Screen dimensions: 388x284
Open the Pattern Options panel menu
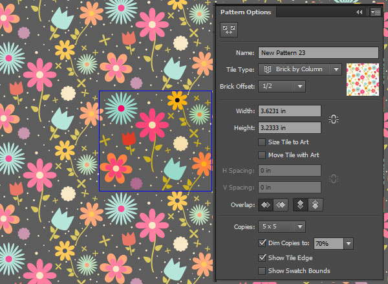click(x=375, y=12)
